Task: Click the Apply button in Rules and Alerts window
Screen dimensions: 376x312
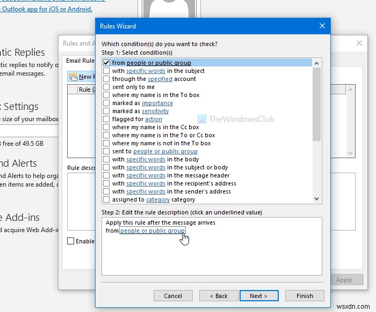Action: [347, 280]
